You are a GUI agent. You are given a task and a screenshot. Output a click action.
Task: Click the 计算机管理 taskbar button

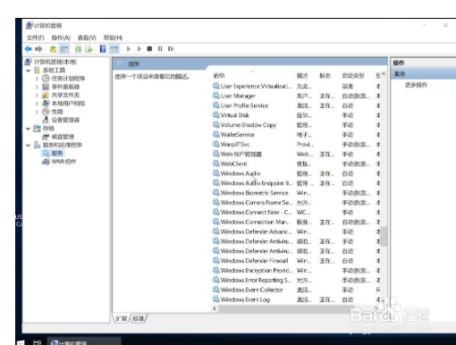point(84,342)
